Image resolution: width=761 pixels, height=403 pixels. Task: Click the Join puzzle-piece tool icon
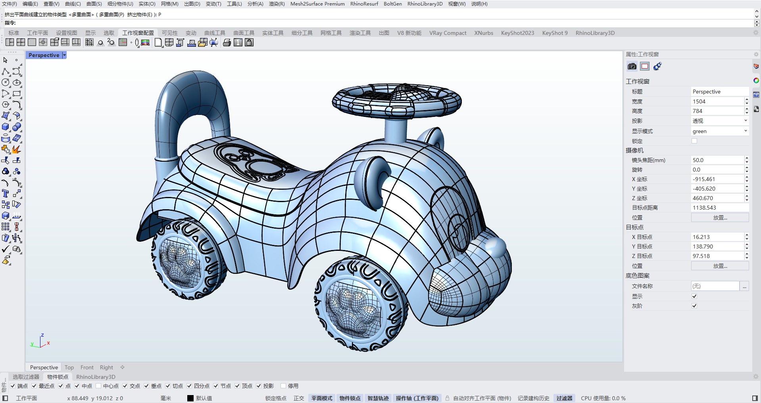coord(6,149)
